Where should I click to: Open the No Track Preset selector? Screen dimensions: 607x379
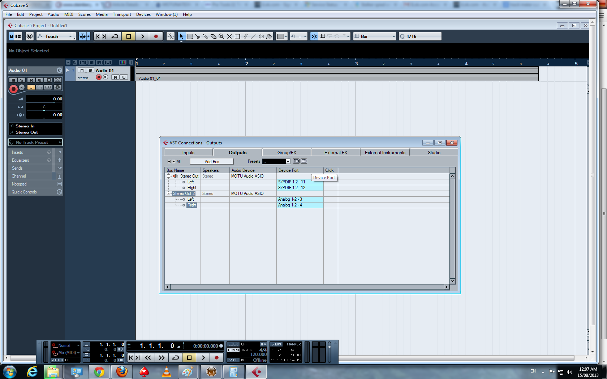pos(35,142)
